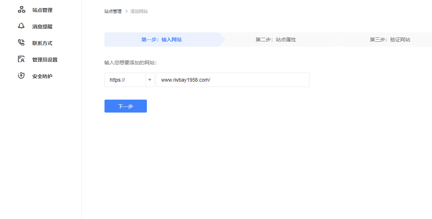The image size is (432, 219).
Task: Open 联系方式 in the sidebar
Action: pyautogui.click(x=42, y=43)
